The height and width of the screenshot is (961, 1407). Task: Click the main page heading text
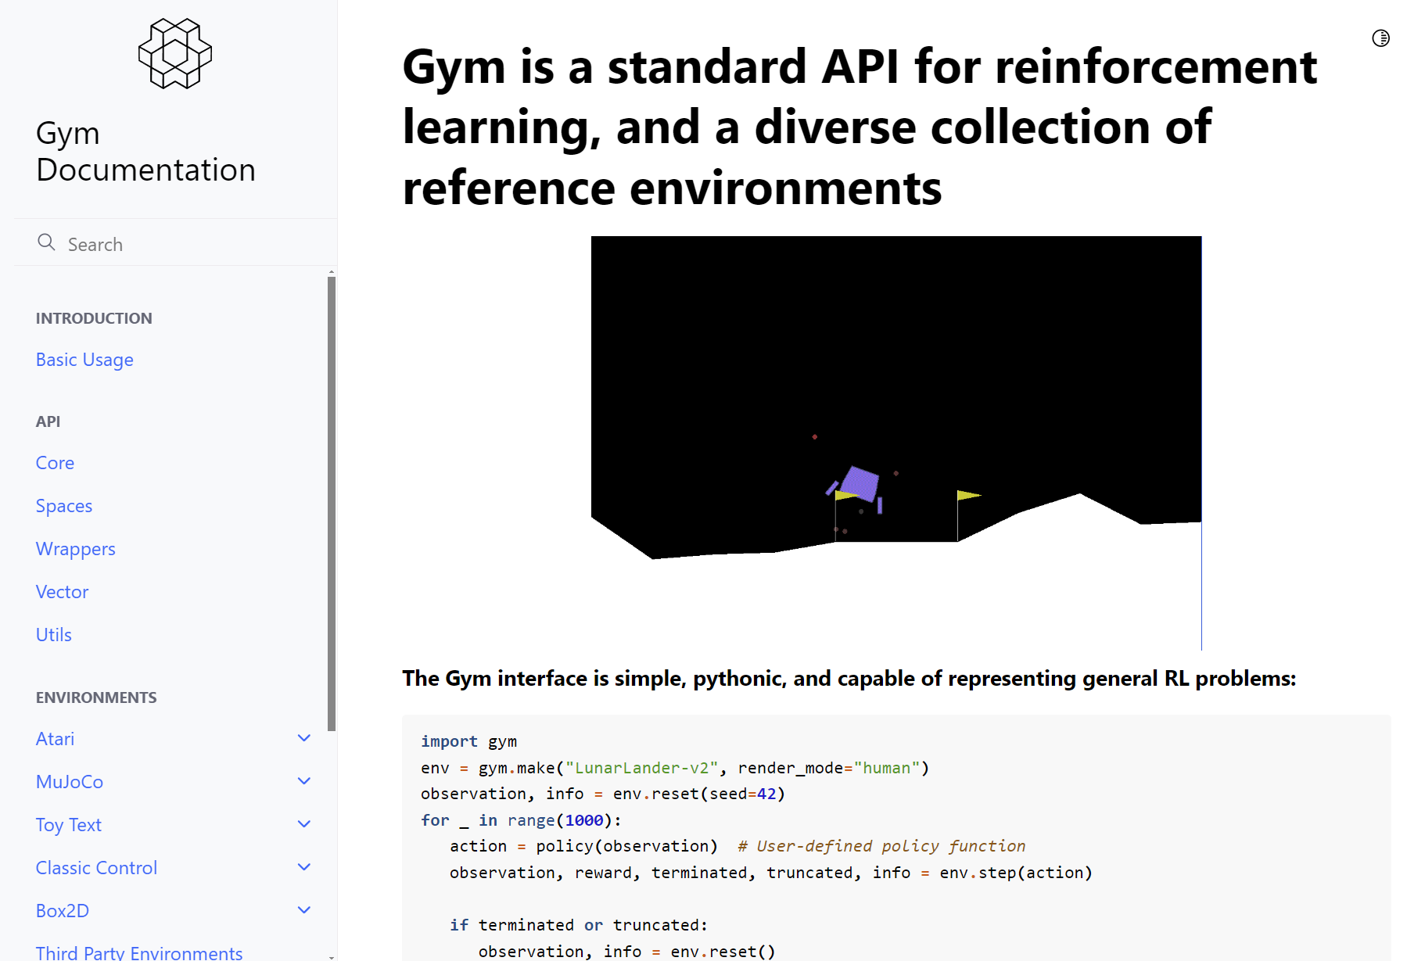point(860,127)
